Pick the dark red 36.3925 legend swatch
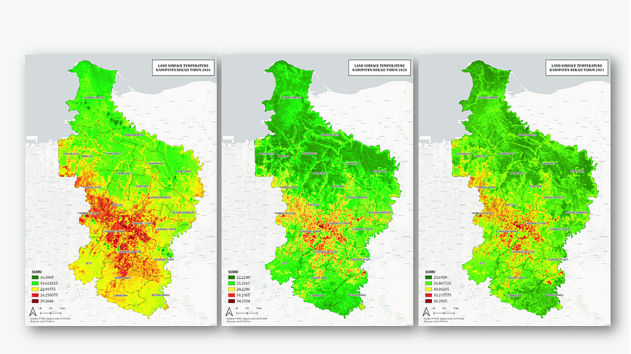Viewport: 631px width, 354px height. coord(428,299)
